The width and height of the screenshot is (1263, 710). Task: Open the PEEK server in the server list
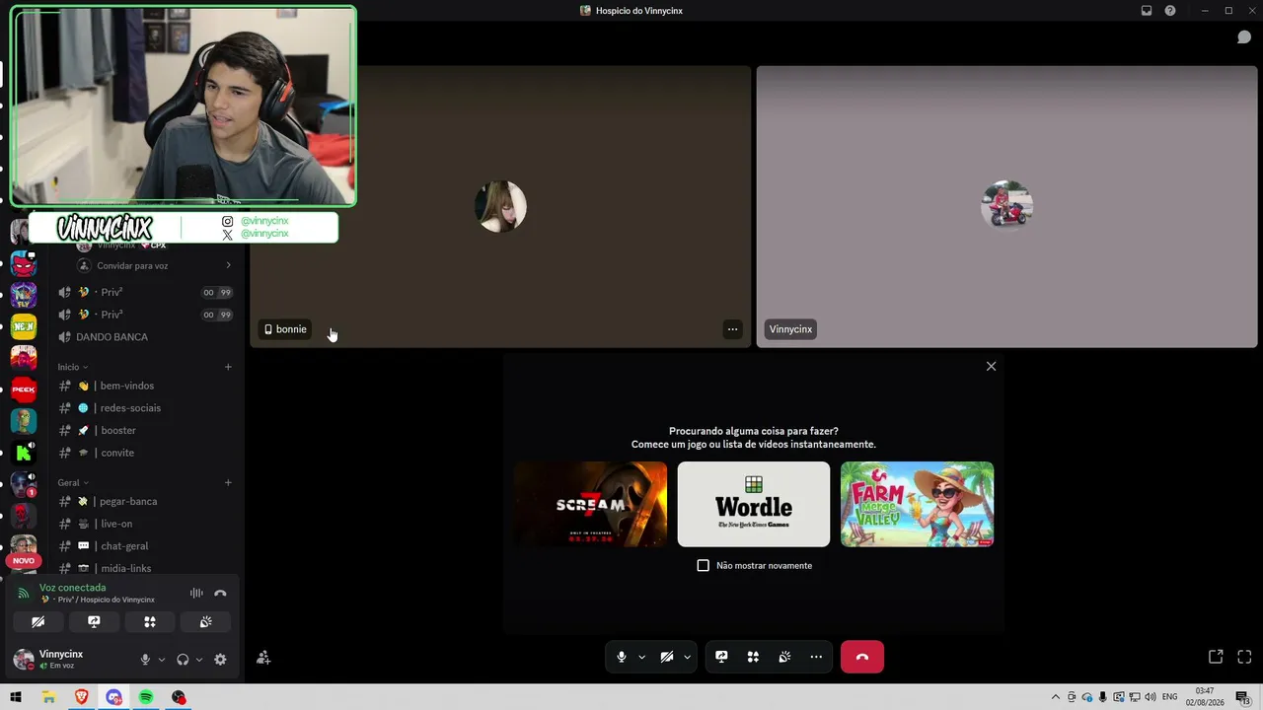click(x=24, y=390)
